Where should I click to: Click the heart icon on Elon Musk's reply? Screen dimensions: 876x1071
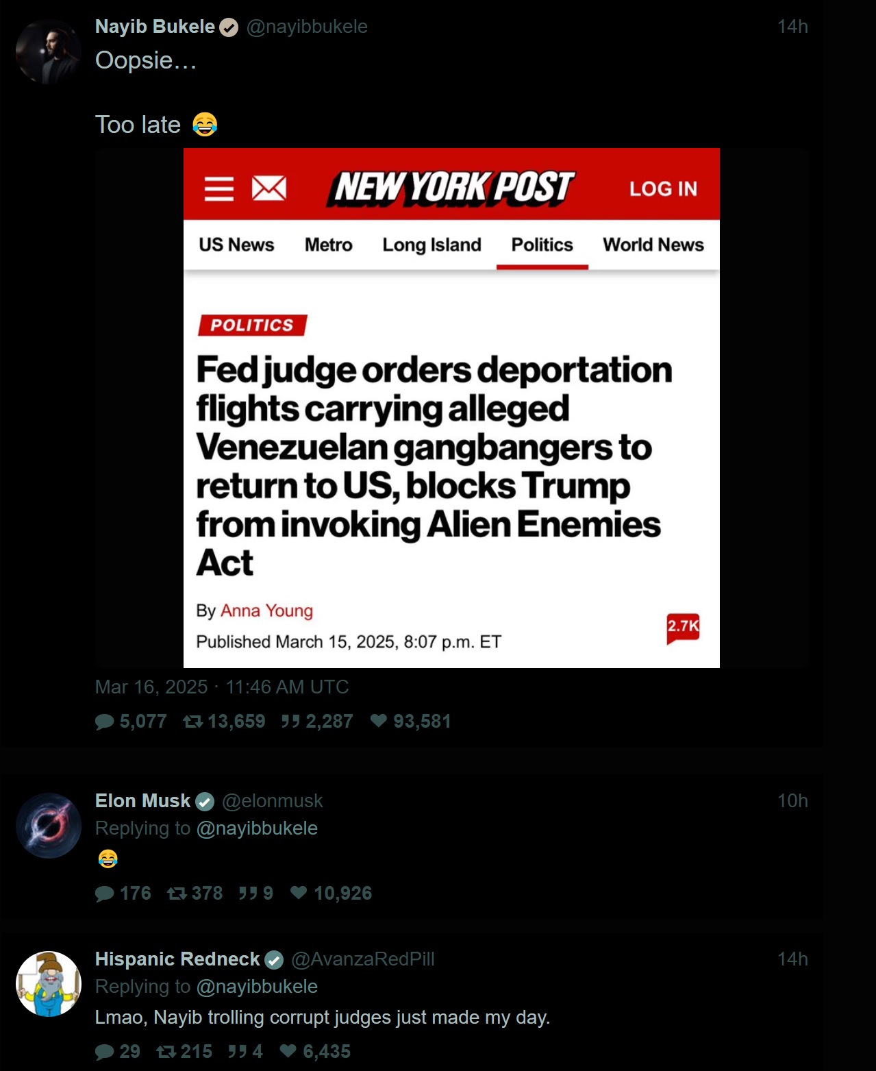[299, 893]
